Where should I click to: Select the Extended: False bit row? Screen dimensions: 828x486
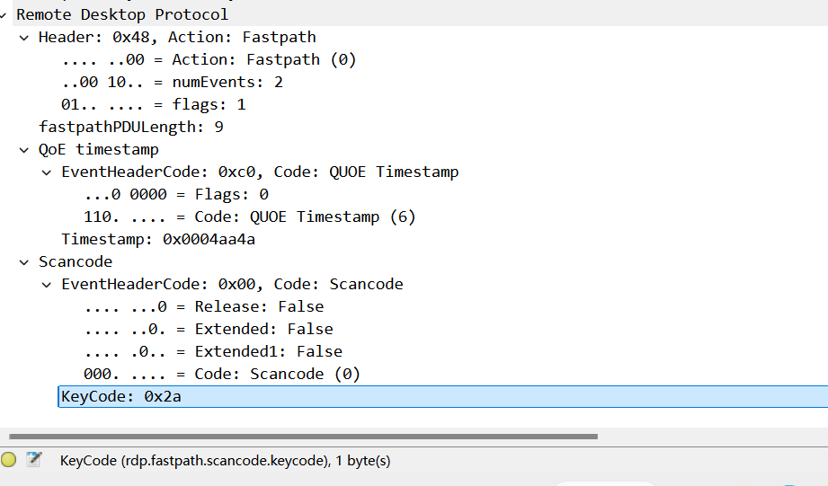[x=209, y=329]
